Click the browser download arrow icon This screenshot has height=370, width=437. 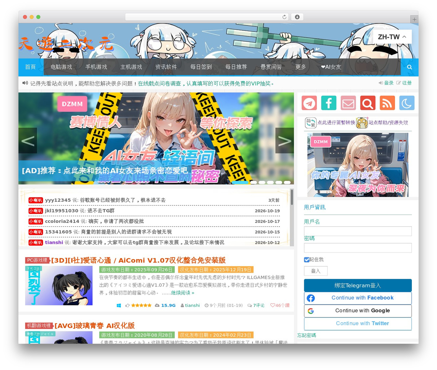point(297,17)
